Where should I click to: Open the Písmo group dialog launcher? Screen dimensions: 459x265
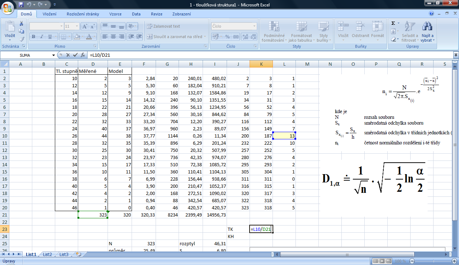click(x=95, y=46)
